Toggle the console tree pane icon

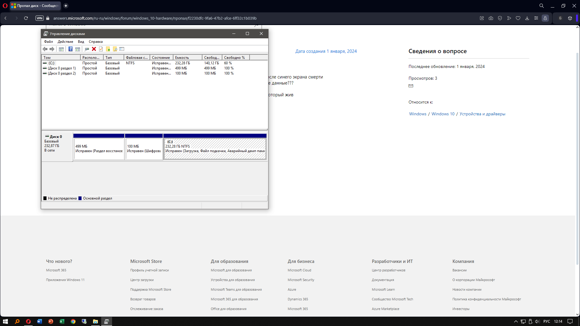point(61,49)
